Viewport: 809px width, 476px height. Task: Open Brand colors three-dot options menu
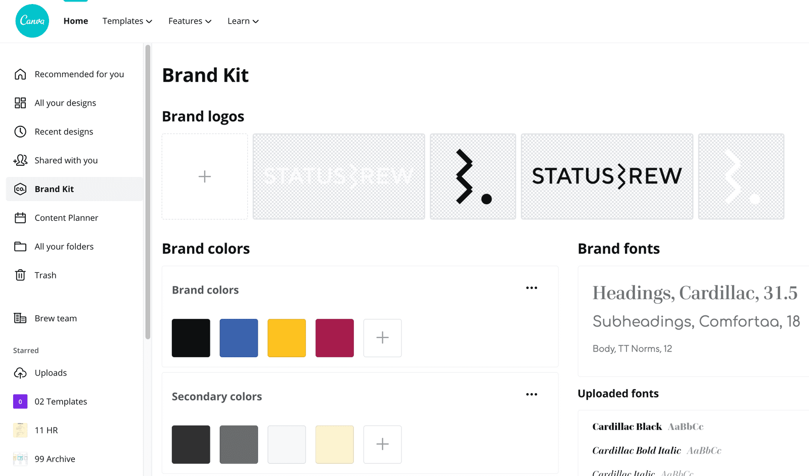pyautogui.click(x=531, y=288)
